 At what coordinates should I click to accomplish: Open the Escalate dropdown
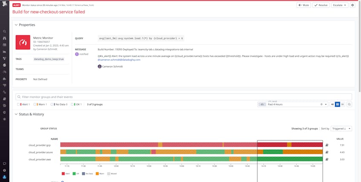[340, 5]
